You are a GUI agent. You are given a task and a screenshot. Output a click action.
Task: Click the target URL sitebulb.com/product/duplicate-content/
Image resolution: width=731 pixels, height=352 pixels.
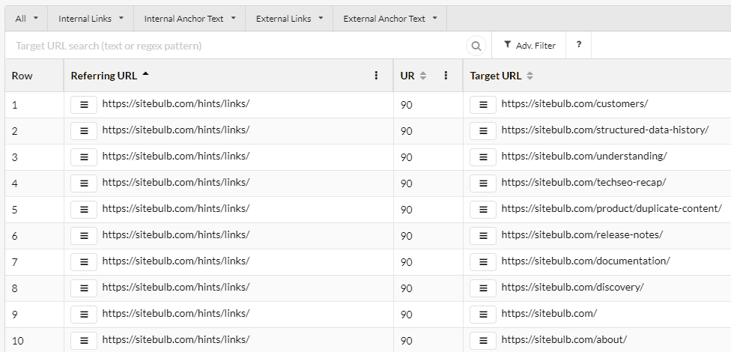612,208
